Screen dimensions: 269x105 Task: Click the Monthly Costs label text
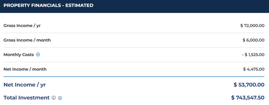(19, 55)
